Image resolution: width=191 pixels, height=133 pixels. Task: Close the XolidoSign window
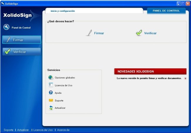(188, 4)
